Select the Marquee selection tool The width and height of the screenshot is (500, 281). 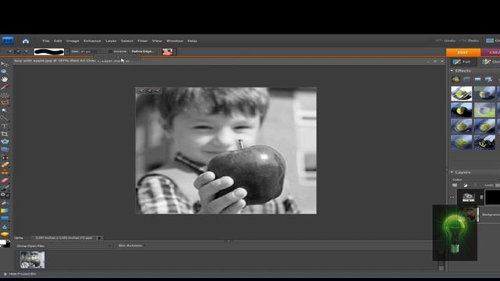coord(5,95)
